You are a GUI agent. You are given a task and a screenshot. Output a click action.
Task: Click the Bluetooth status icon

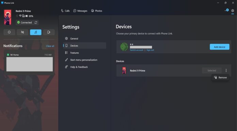click(x=17, y=16)
